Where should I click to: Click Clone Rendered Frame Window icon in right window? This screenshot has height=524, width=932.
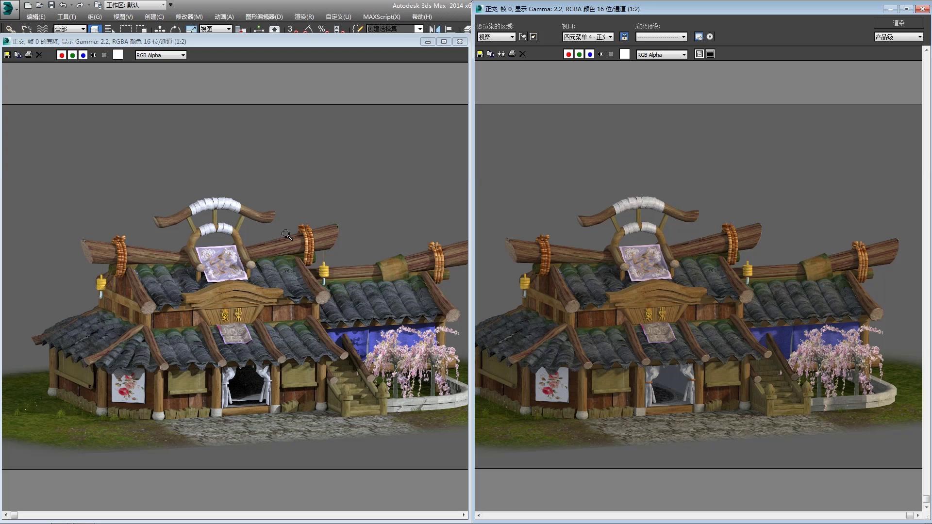501,54
